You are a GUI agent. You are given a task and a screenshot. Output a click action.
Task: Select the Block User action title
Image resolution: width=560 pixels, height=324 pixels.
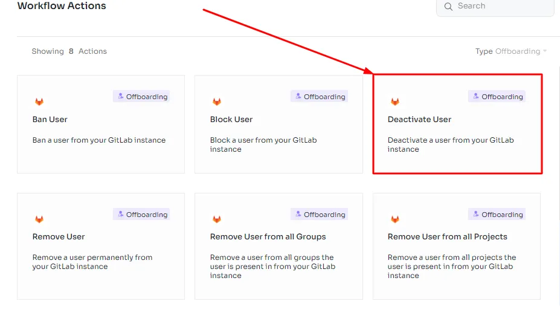(x=231, y=119)
